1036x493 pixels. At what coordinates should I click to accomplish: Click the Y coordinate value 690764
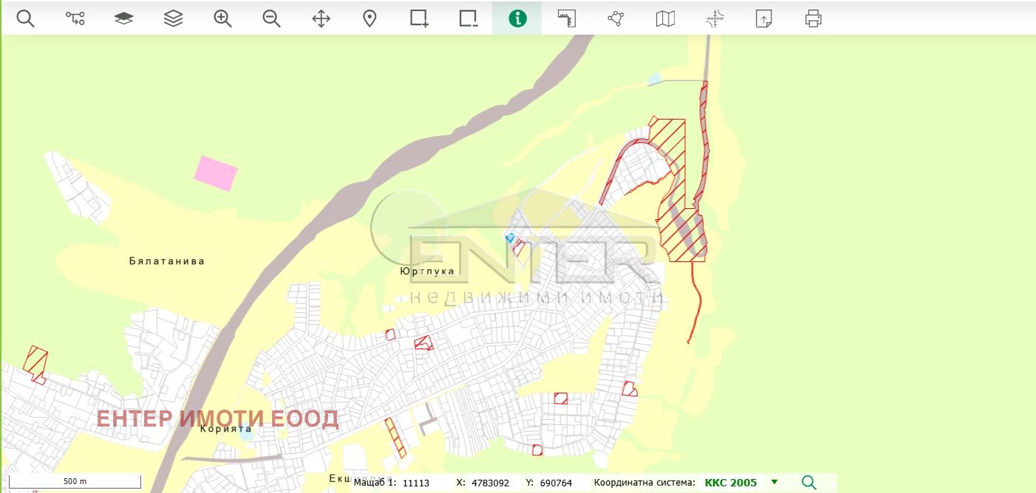(x=556, y=483)
